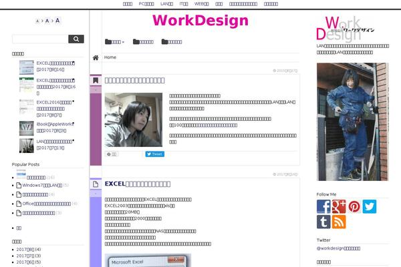Select the medium font size A
The image size is (401, 267).
47,21
